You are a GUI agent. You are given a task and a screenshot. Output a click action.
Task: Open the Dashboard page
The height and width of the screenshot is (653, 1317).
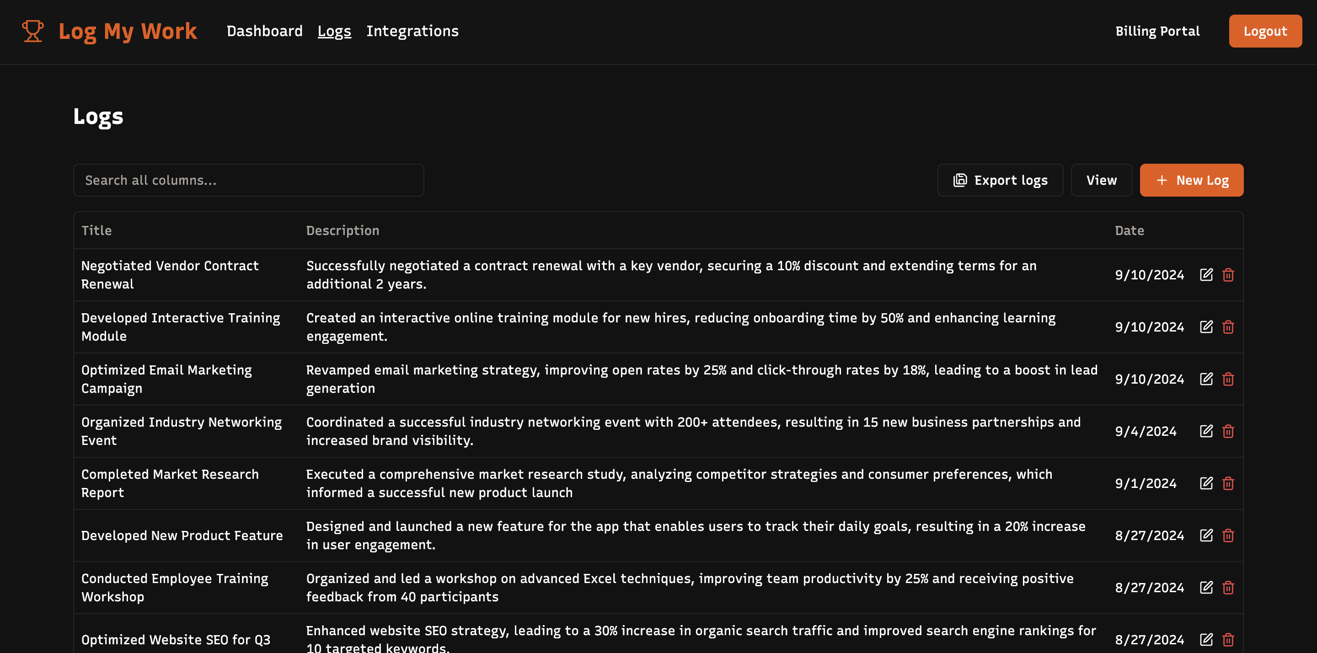click(x=264, y=31)
